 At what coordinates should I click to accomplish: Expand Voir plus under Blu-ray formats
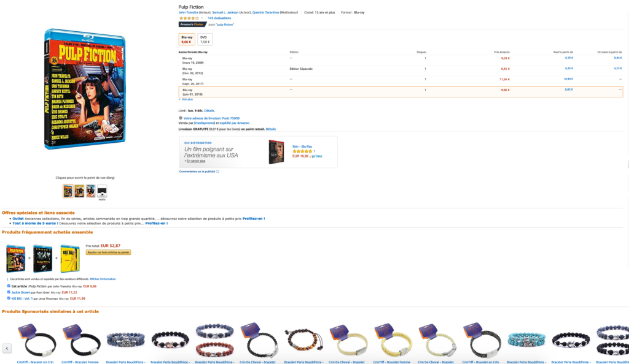[x=187, y=99]
